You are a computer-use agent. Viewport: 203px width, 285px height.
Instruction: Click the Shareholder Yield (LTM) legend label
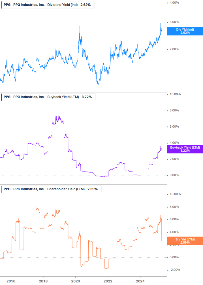point(66,189)
